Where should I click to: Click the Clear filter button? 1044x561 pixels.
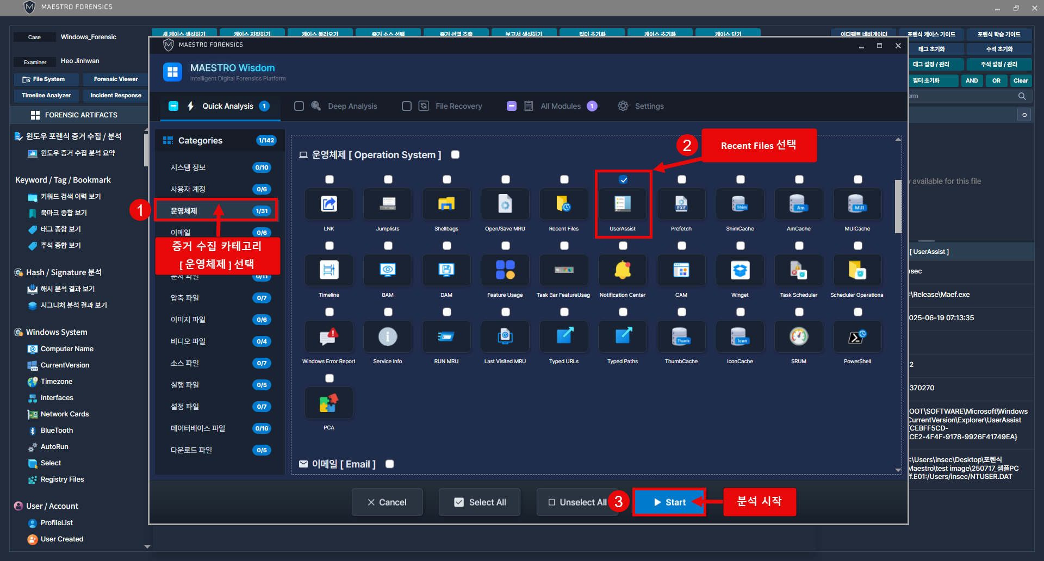pos(1021,80)
